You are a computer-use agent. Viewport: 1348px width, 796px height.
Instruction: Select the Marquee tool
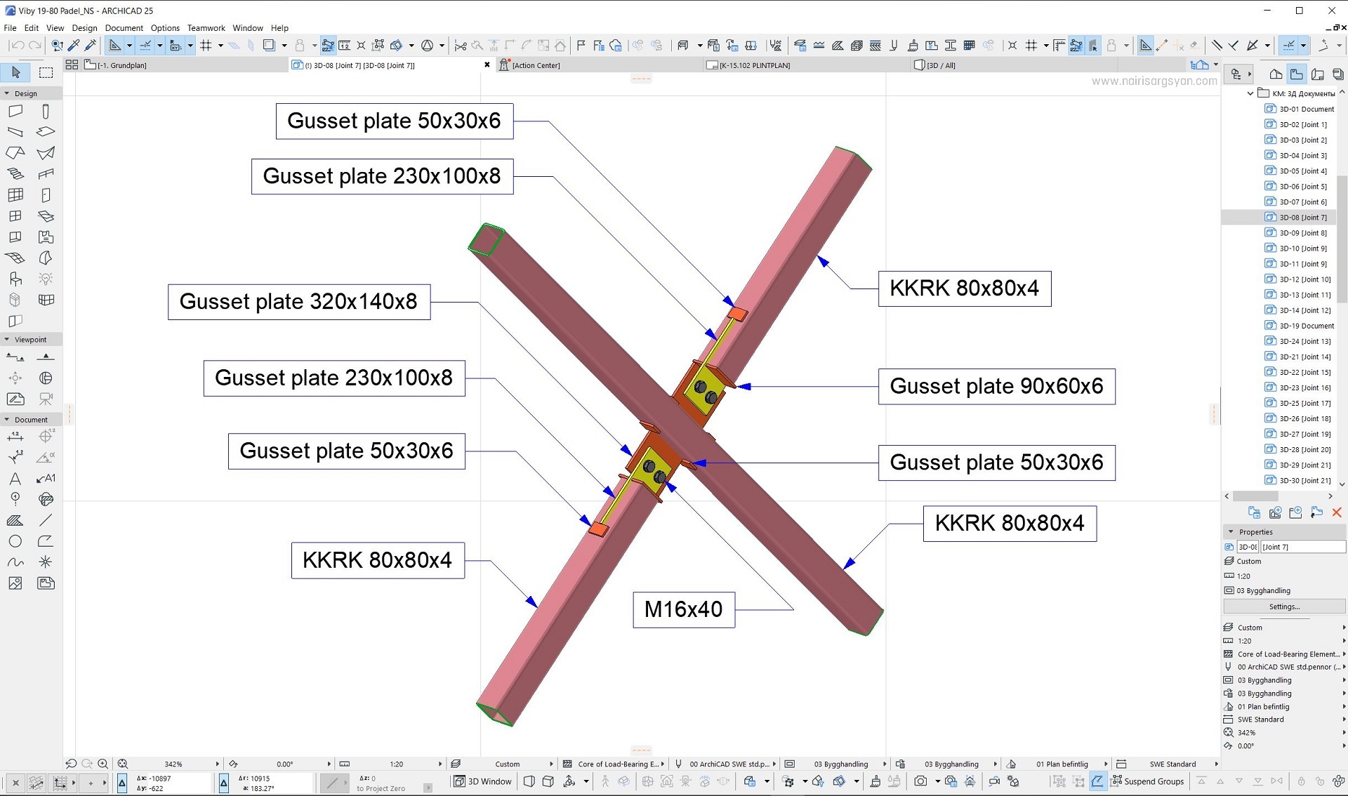[46, 72]
